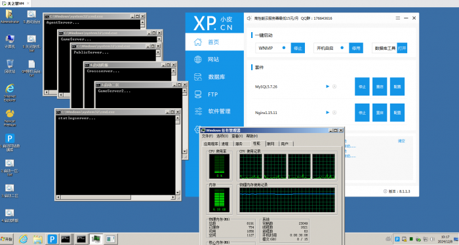Select the 4.启动跨服 desktop file
459x245 pixels.
pyautogui.click(x=10, y=216)
